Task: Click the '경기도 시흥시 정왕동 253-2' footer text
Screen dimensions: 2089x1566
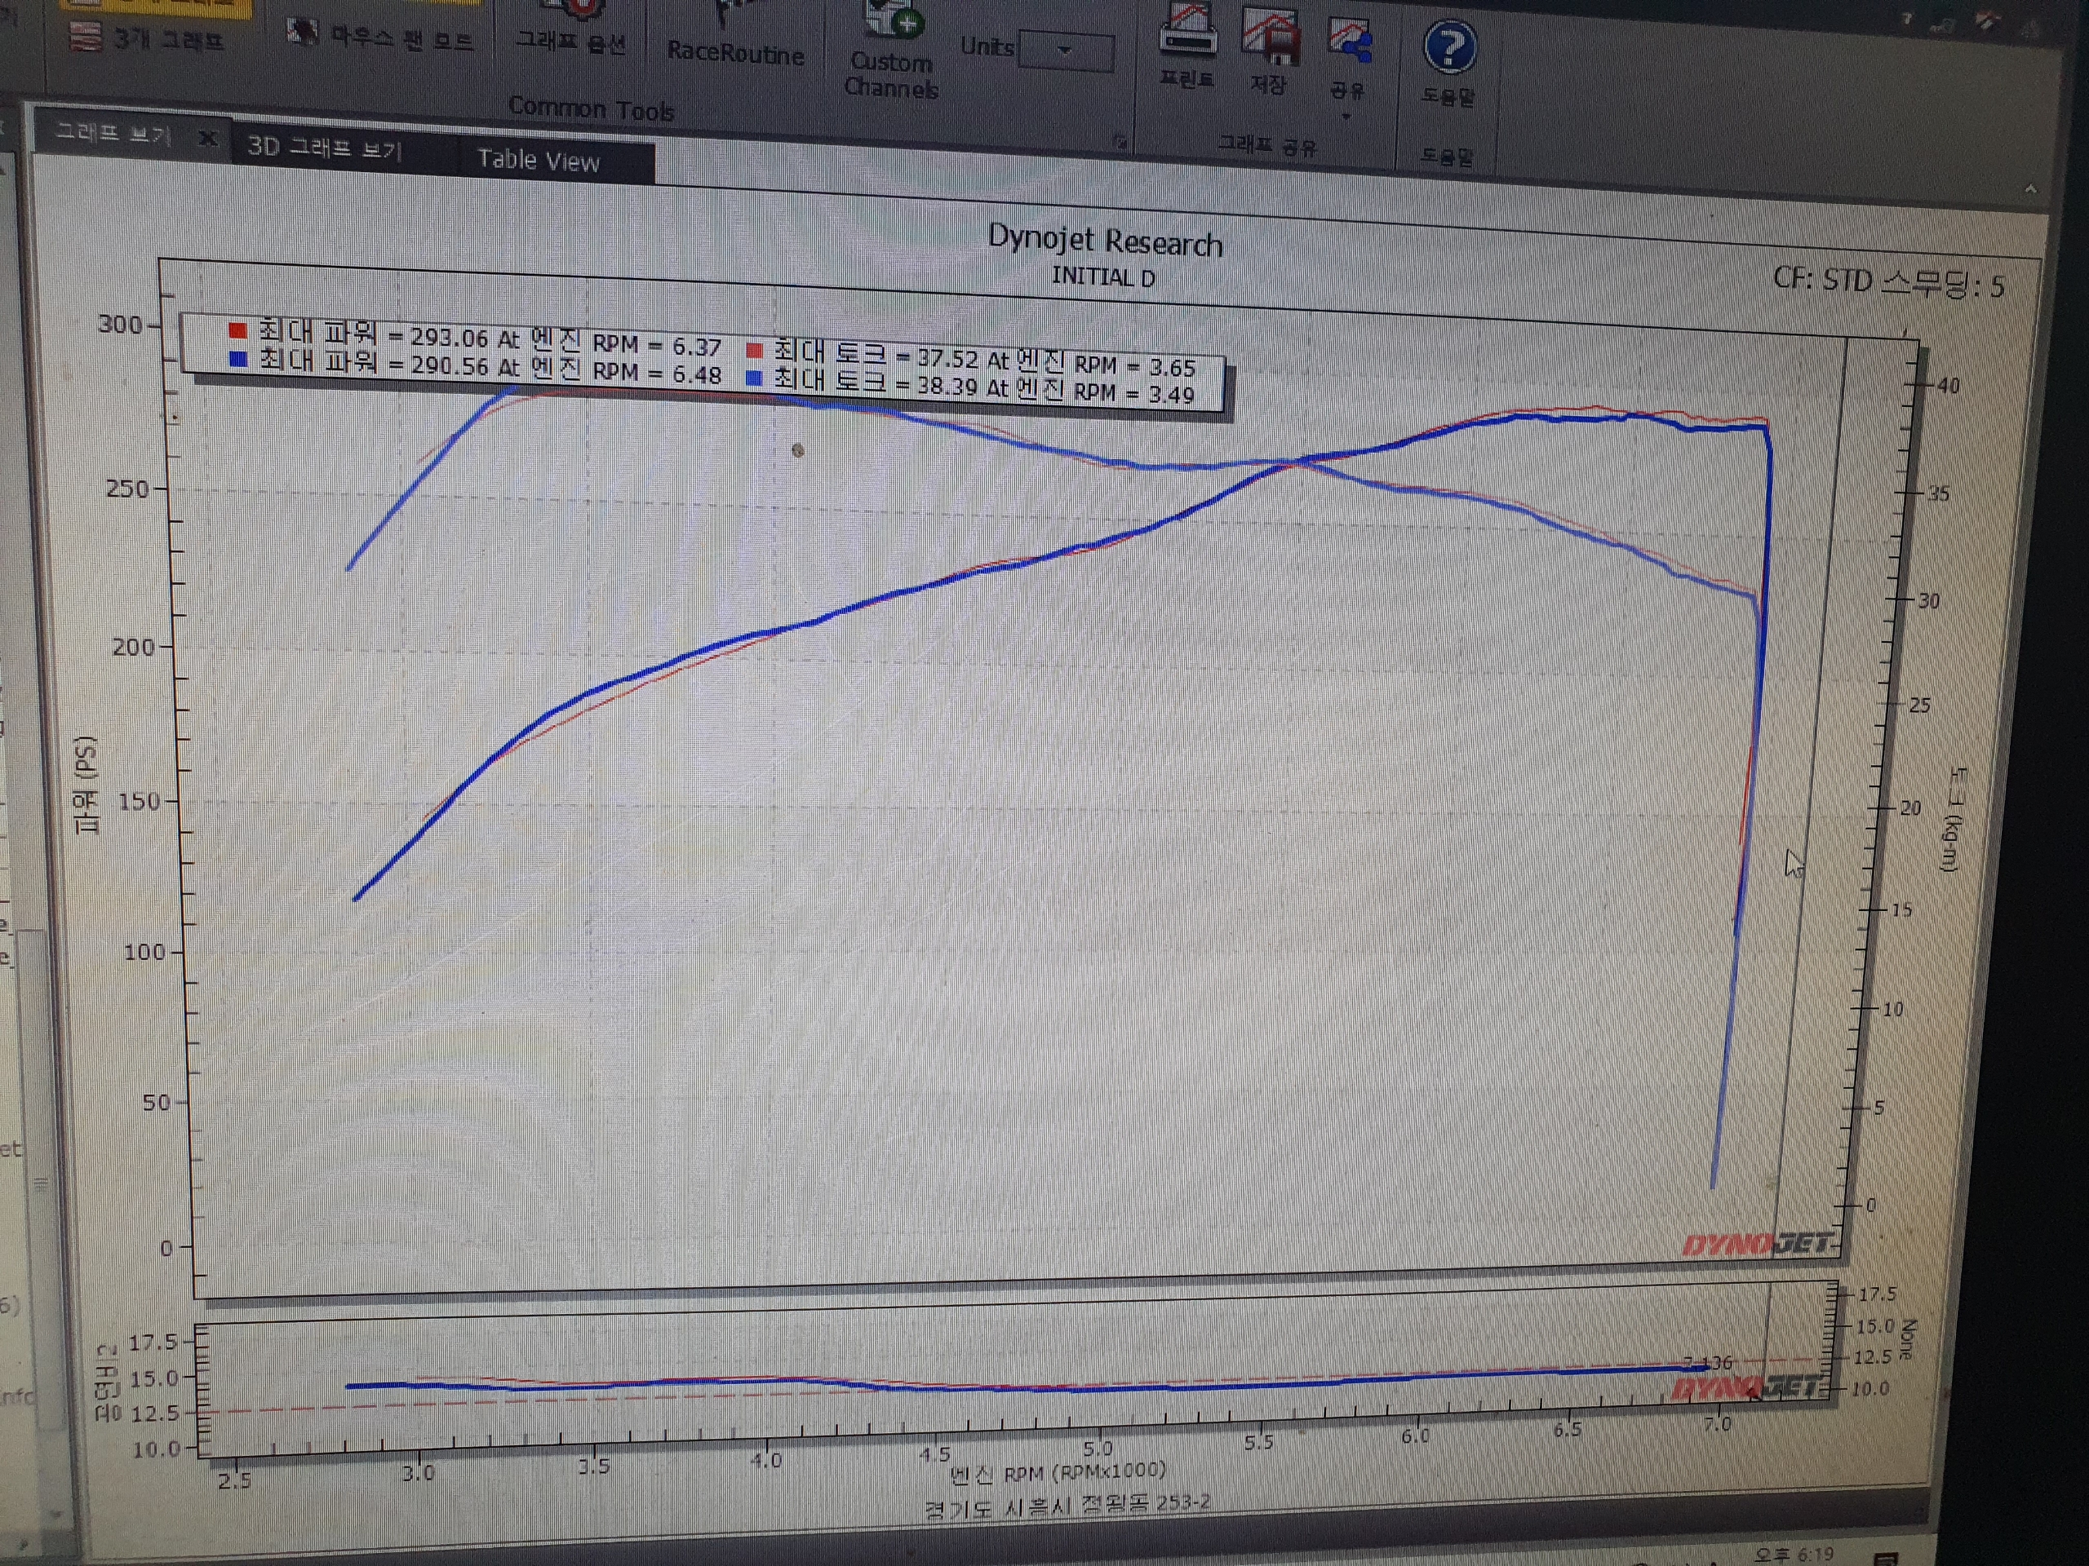Action: coord(1067,1506)
